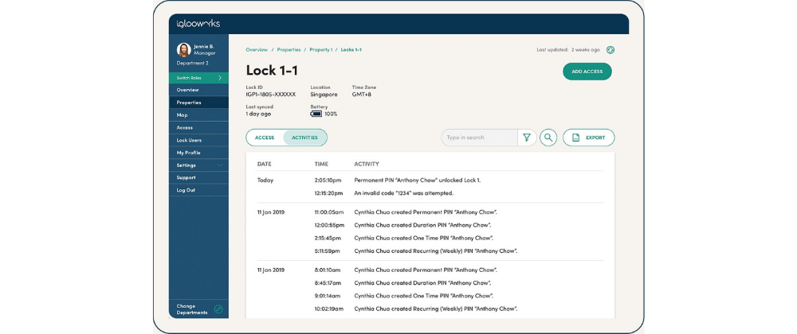Click the Lock ID value IGP1-1805-XXXXXX
Viewport: 797px width, 334px height.
click(270, 95)
